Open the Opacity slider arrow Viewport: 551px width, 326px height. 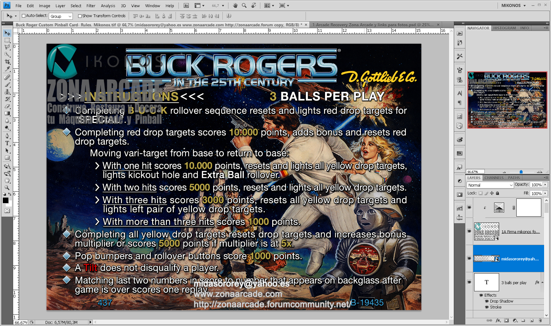tap(545, 185)
